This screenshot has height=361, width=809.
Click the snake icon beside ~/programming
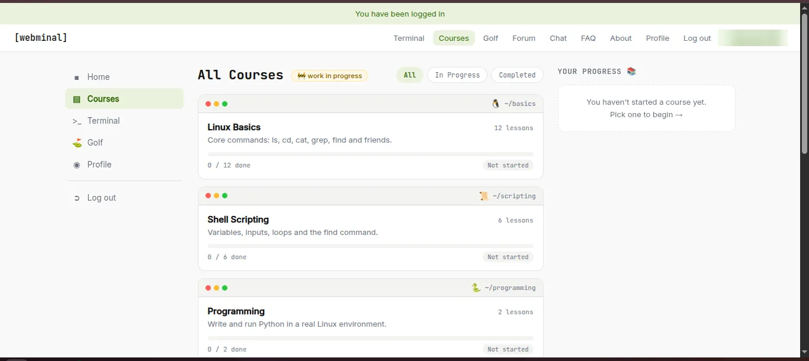[x=476, y=288]
